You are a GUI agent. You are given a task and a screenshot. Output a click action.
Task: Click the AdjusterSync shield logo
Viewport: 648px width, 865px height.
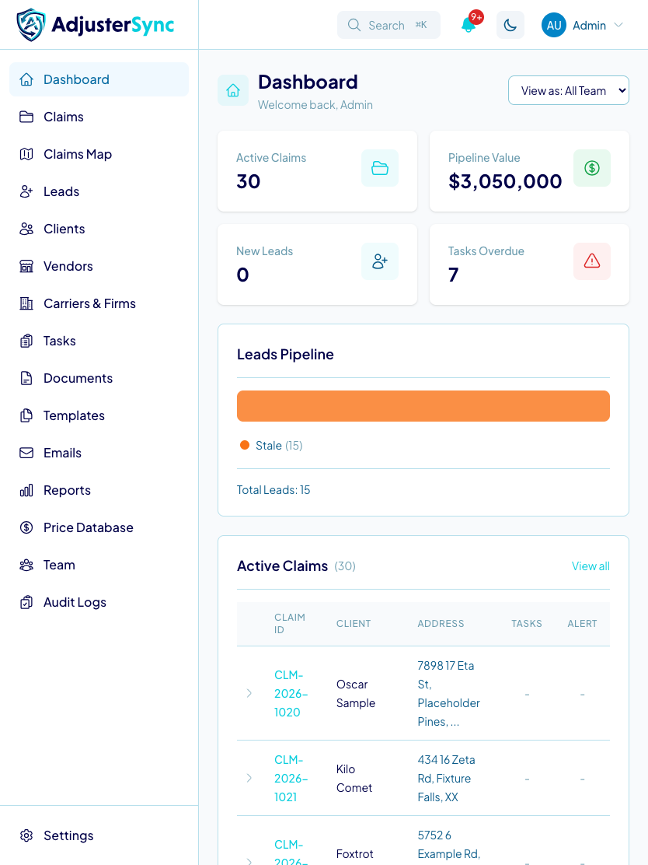pyautogui.click(x=31, y=25)
